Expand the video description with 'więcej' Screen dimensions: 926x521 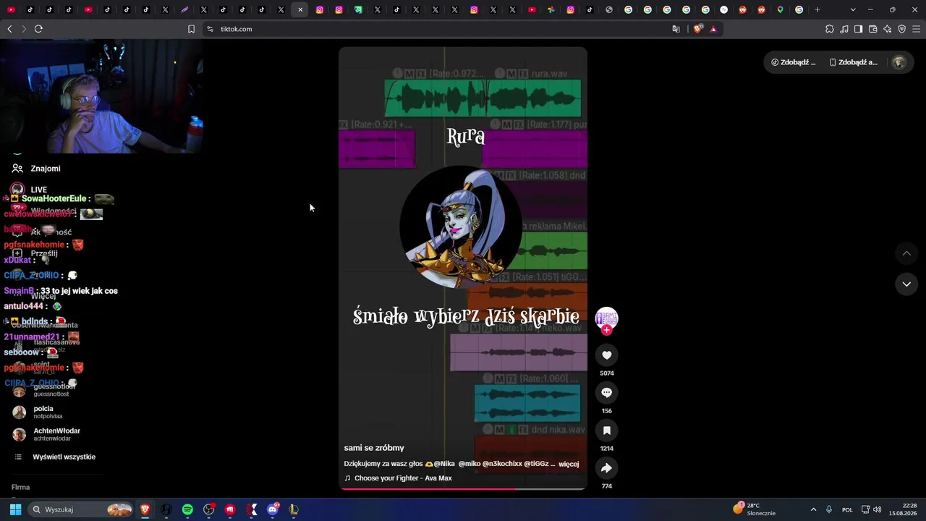pyautogui.click(x=569, y=464)
